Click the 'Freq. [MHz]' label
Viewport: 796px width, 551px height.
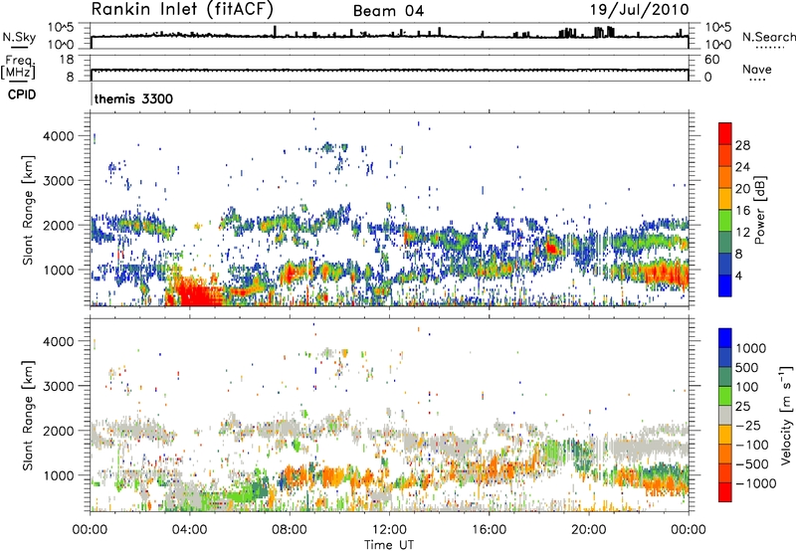(19, 68)
